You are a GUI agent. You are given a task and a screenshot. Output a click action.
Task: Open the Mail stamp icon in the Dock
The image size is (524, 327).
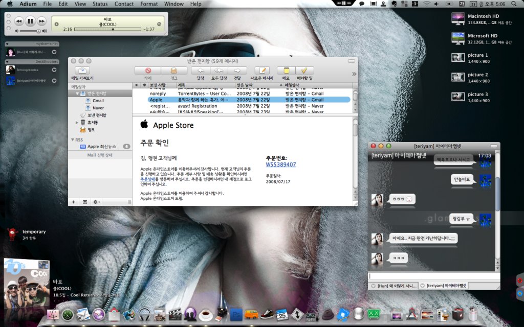[83, 314]
